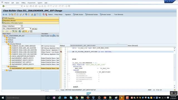Open the object name history dropdown button
Viewport: 178px width, 100px height.
coord(33,29)
